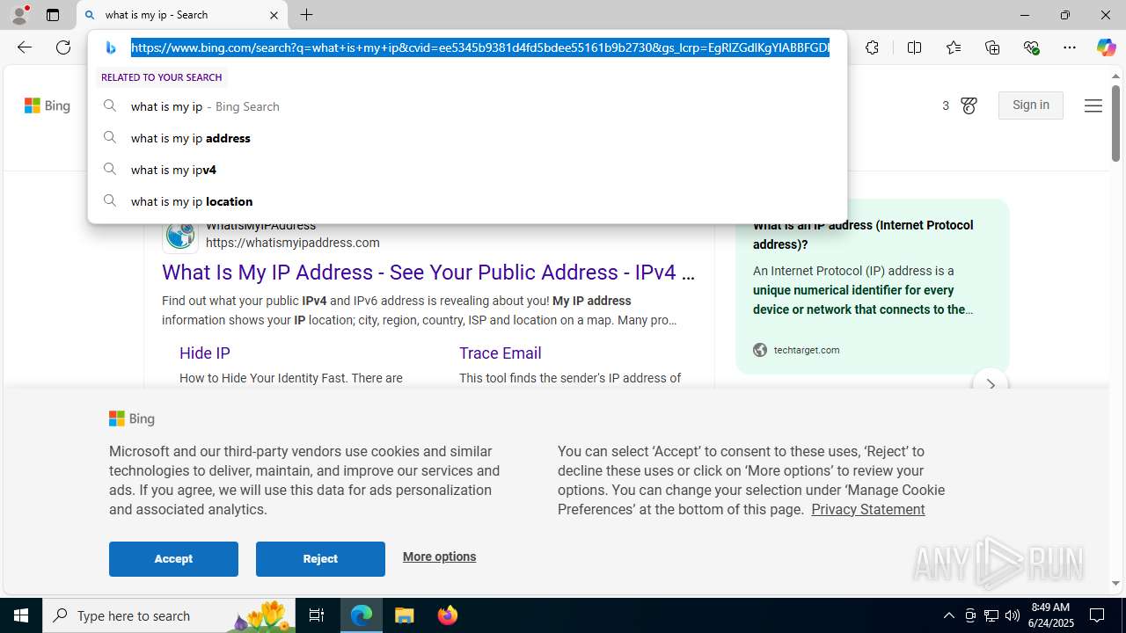The height and width of the screenshot is (633, 1126).
Task: Refresh the current page
Action: coord(63,47)
